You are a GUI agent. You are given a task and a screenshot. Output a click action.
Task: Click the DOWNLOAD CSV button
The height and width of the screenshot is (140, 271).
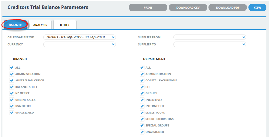pos(188,8)
